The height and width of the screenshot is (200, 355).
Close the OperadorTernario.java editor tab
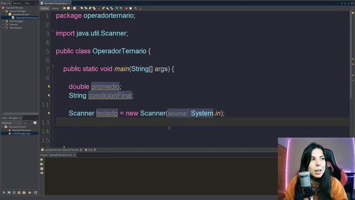pos(69,3)
